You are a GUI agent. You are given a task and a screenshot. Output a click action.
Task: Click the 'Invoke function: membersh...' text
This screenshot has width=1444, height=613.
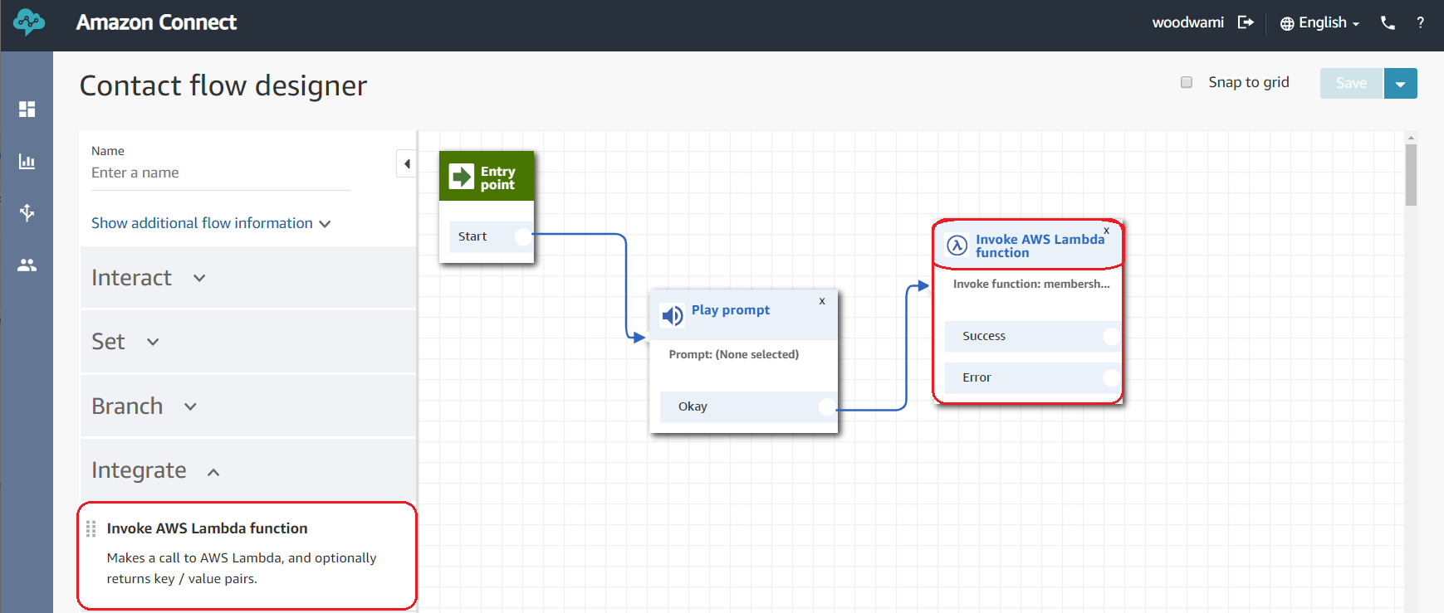[1031, 284]
